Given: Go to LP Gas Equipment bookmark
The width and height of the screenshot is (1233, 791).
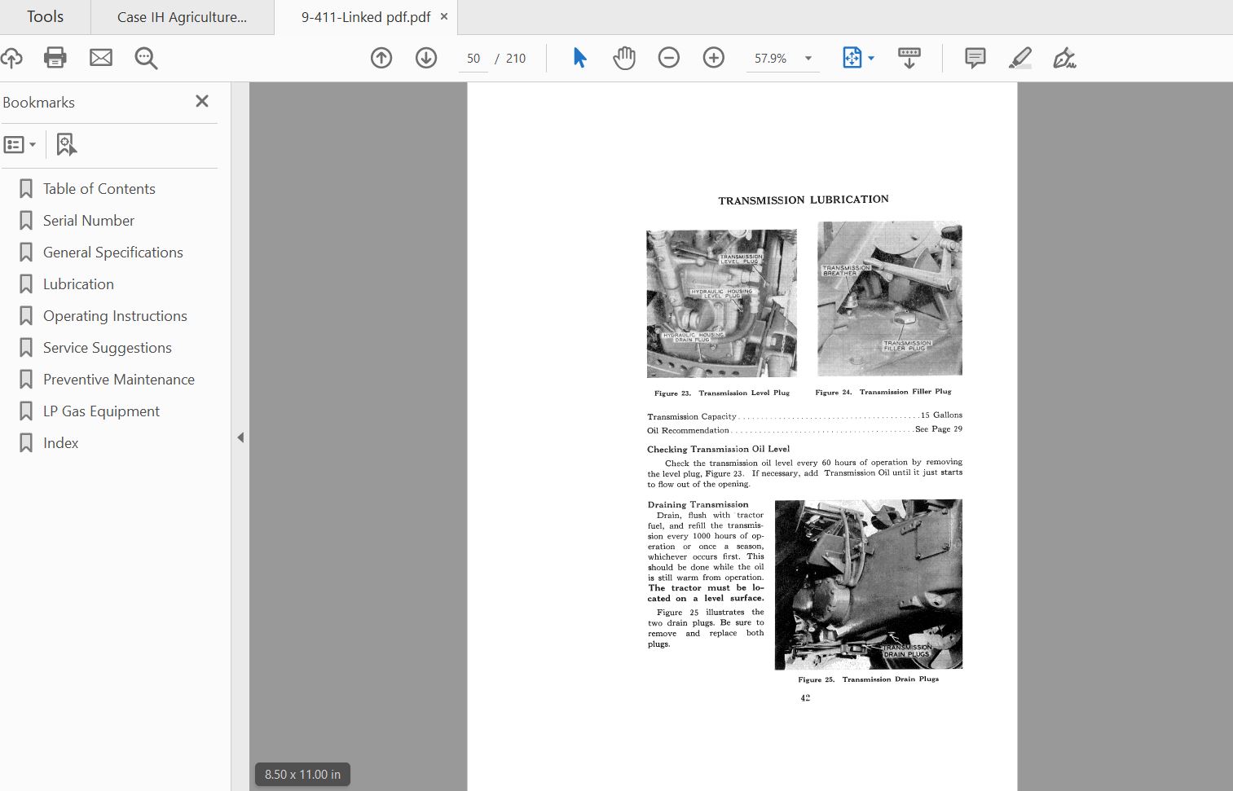Looking at the screenshot, I should (101, 411).
